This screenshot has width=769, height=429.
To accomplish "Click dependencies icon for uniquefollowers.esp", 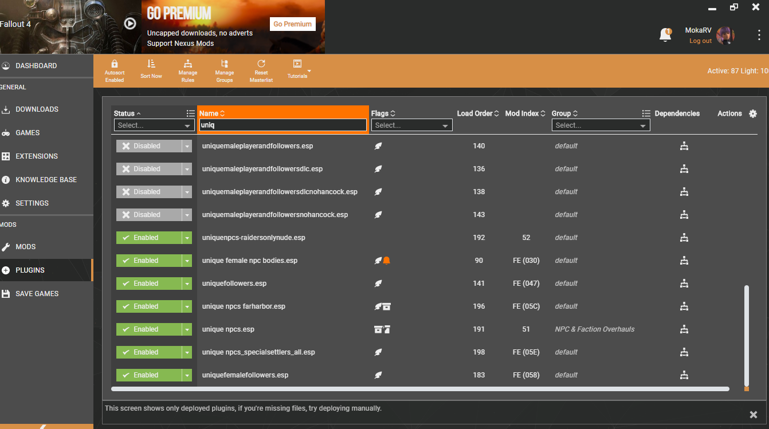I will click(x=684, y=284).
